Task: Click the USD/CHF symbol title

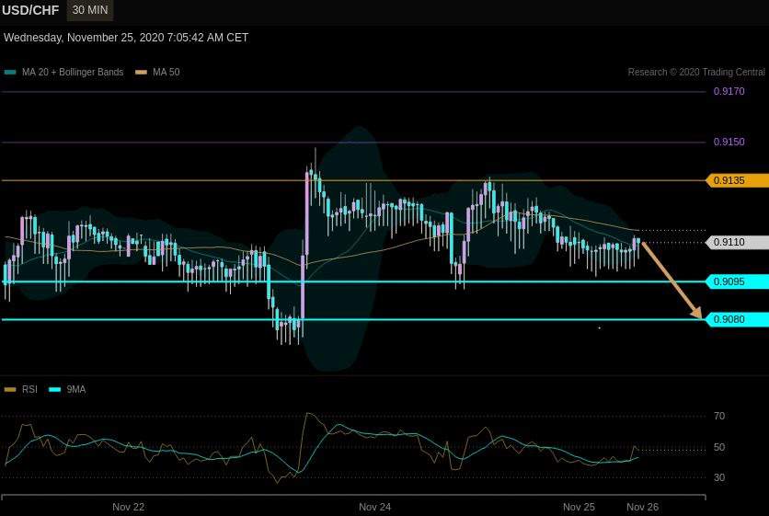Action: coord(30,10)
